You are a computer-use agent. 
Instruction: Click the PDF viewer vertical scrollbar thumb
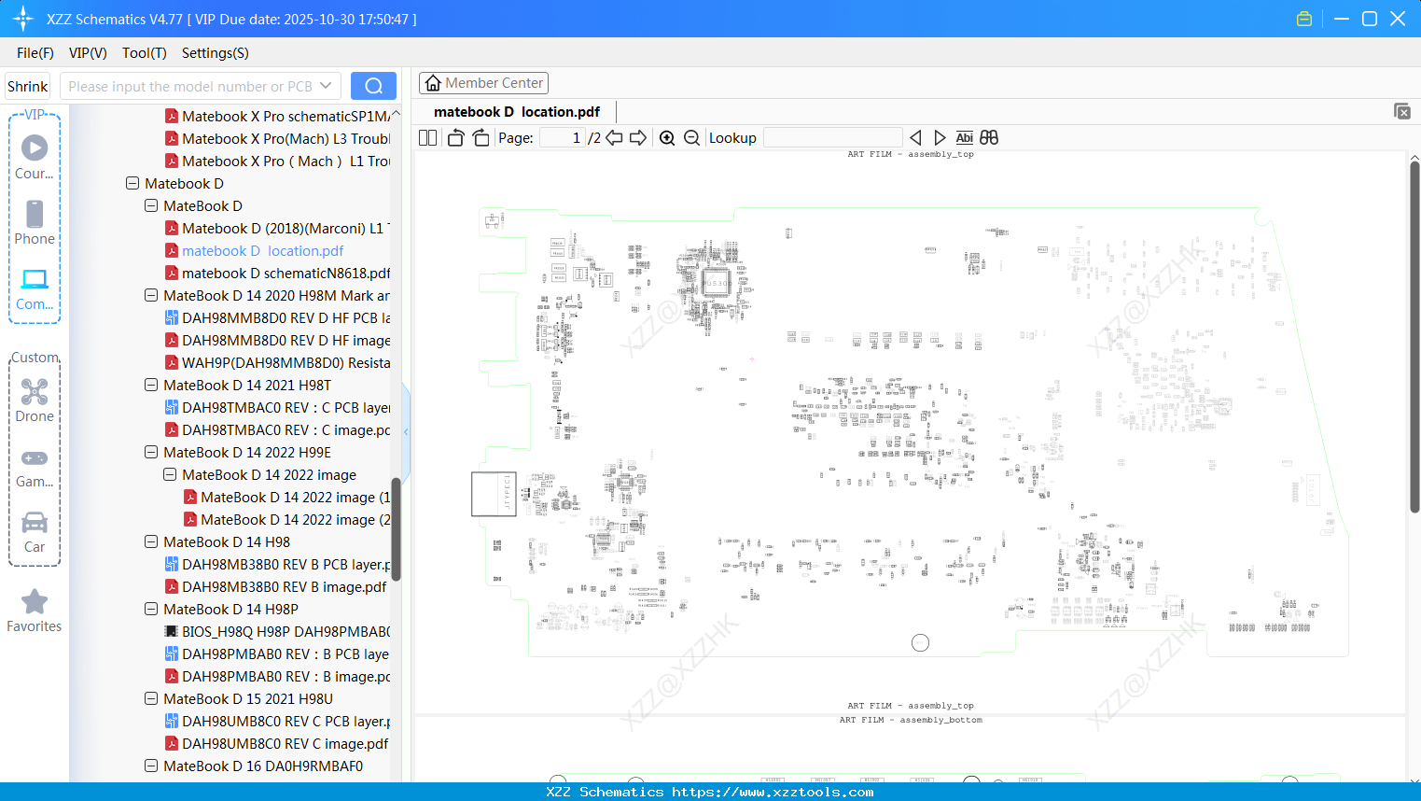(1414, 337)
